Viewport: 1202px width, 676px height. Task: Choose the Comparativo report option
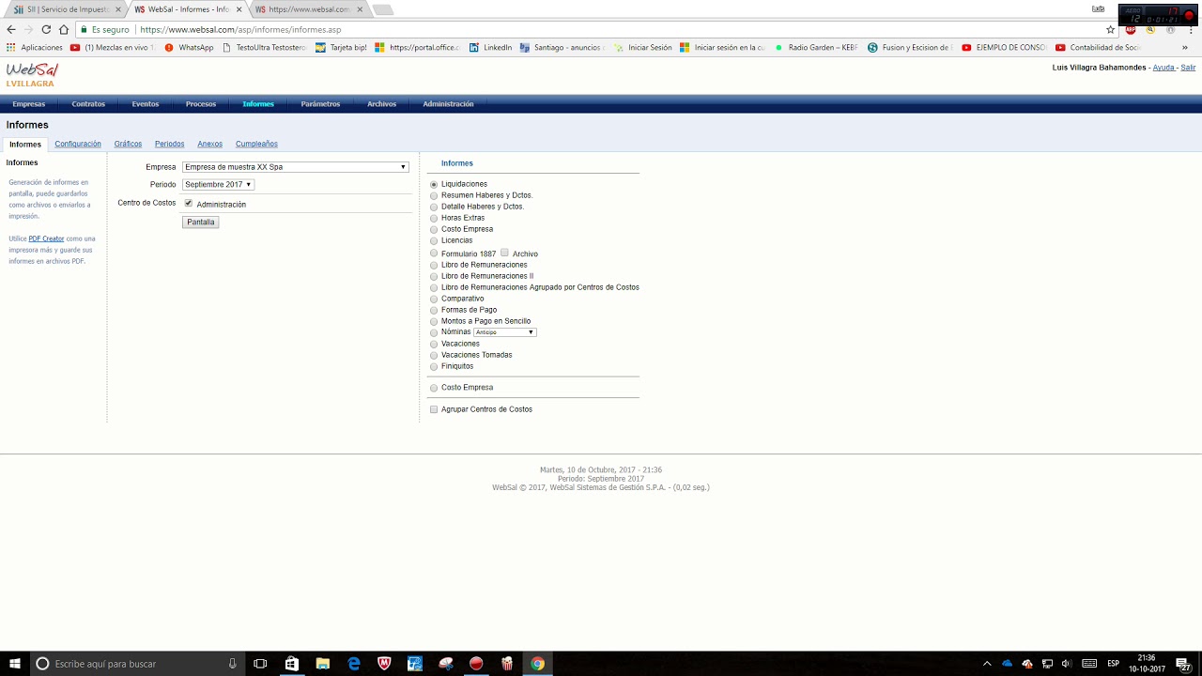(x=434, y=300)
